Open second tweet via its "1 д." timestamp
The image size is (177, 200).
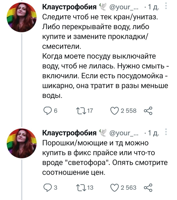coord(153,133)
